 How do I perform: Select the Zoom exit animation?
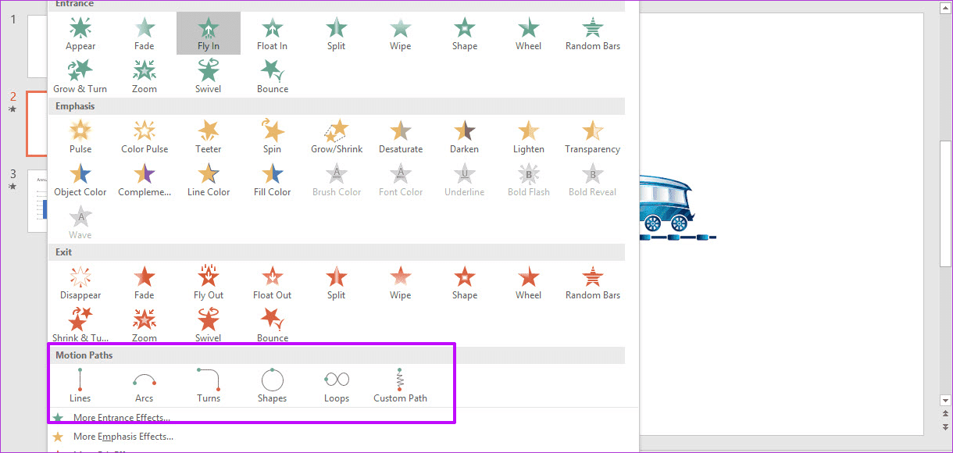click(x=145, y=325)
